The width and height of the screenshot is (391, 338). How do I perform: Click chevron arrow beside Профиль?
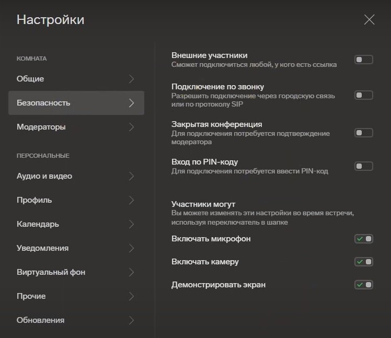(131, 200)
